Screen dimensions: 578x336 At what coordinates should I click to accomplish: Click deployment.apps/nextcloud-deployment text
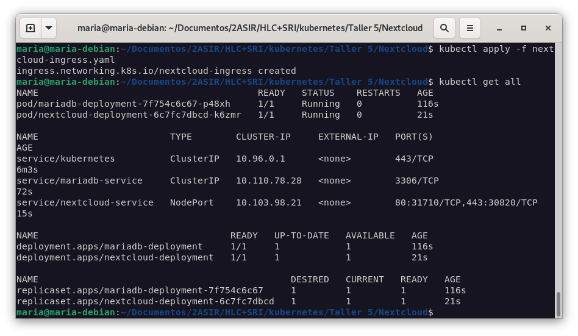[115, 258]
